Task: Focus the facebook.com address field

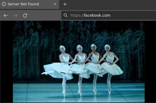Action: pos(109,15)
